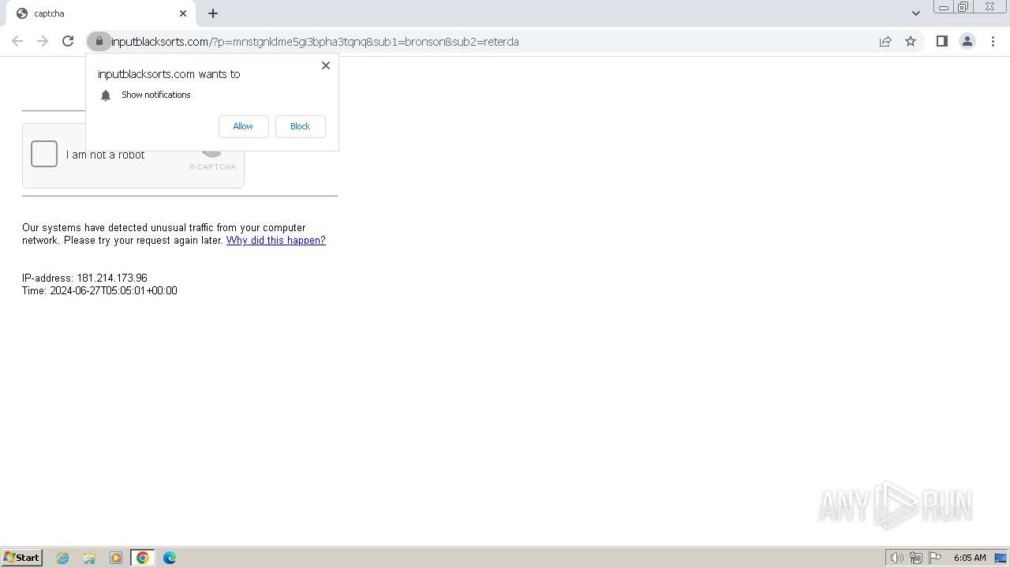Go back to previous page
Viewport: 1010px width, 568px height.
point(17,41)
